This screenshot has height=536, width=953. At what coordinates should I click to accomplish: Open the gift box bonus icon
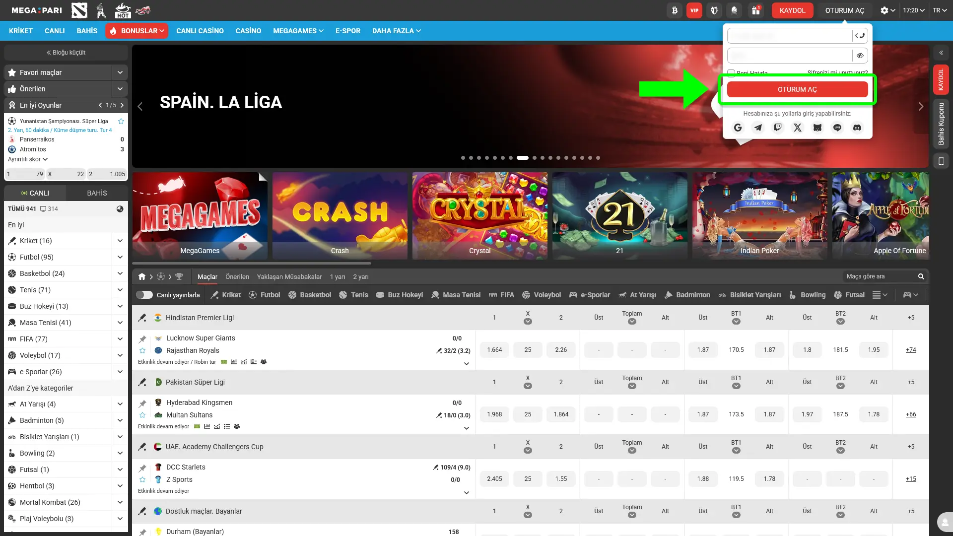(x=755, y=10)
